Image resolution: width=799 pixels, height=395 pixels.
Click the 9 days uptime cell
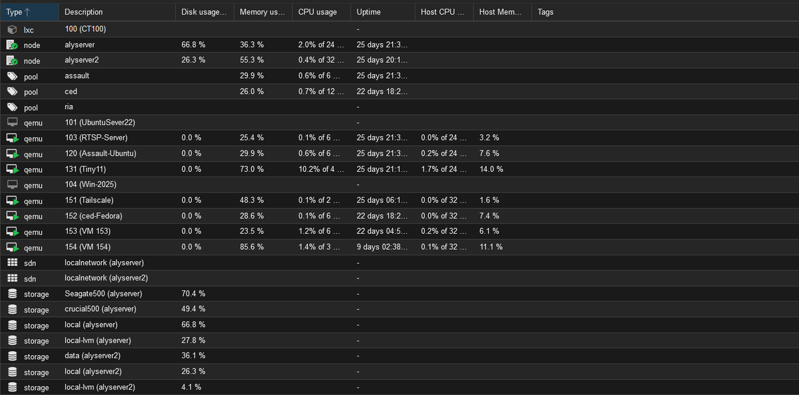pyautogui.click(x=382, y=247)
